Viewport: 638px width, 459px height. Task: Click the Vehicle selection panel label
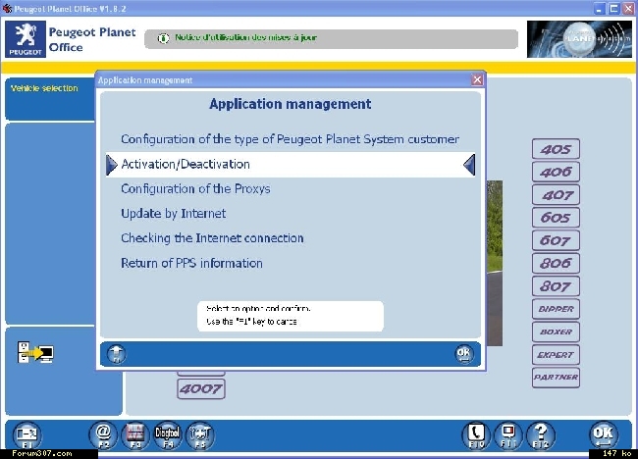click(44, 88)
